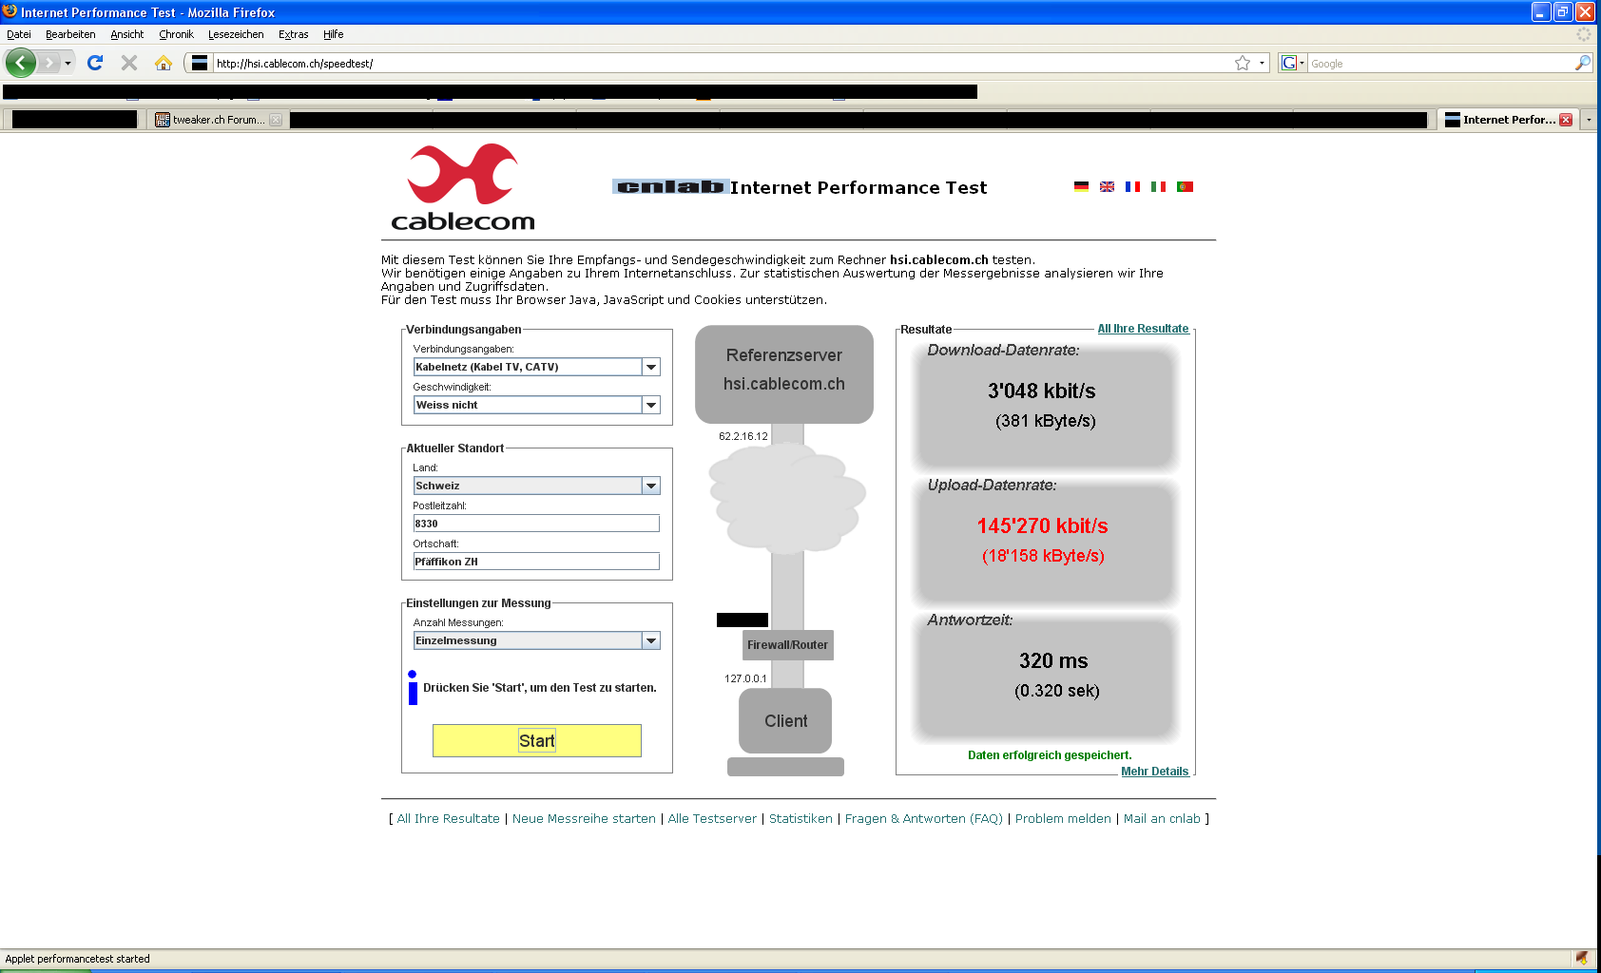1601x973 pixels.
Task: Open the Land dropdown showing Schweiz
Action: (x=651, y=486)
